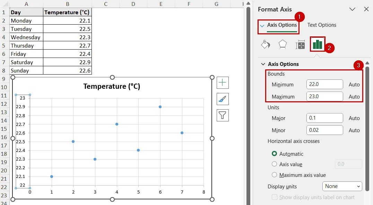Open the Effects pentagon tab

pos(283,44)
